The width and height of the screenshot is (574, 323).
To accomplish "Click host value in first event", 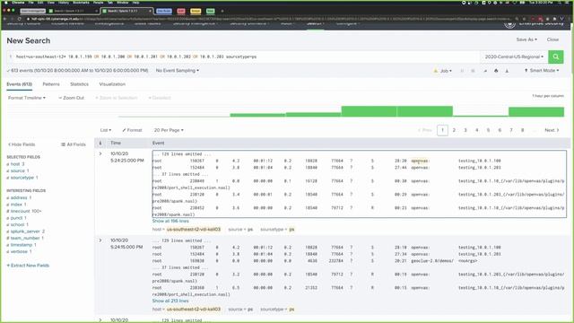I will [194, 230].
